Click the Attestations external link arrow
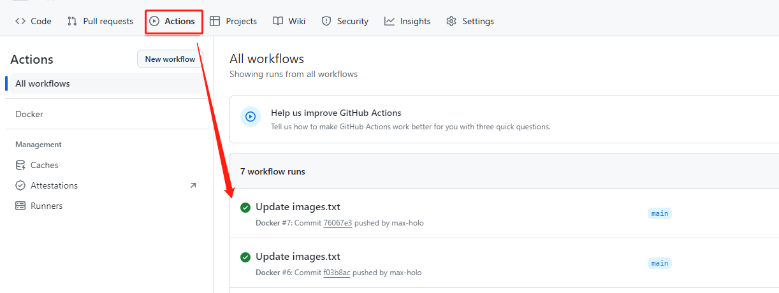This screenshot has width=779, height=293. pyautogui.click(x=193, y=185)
